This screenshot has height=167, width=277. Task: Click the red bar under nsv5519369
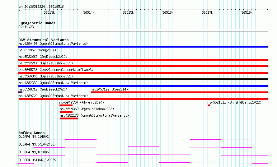coord(66,112)
